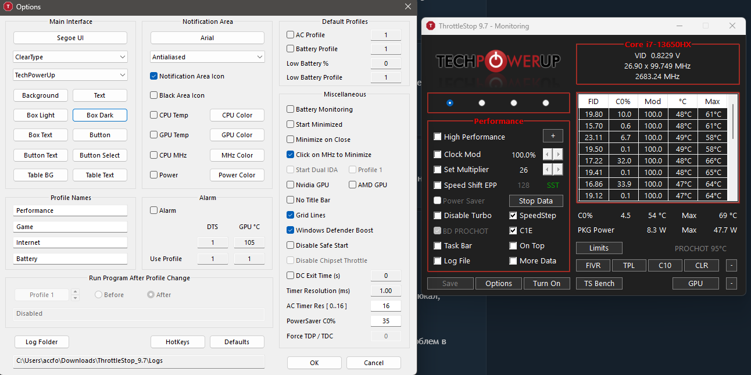
Task: Check the Log File option
Action: [438, 261]
